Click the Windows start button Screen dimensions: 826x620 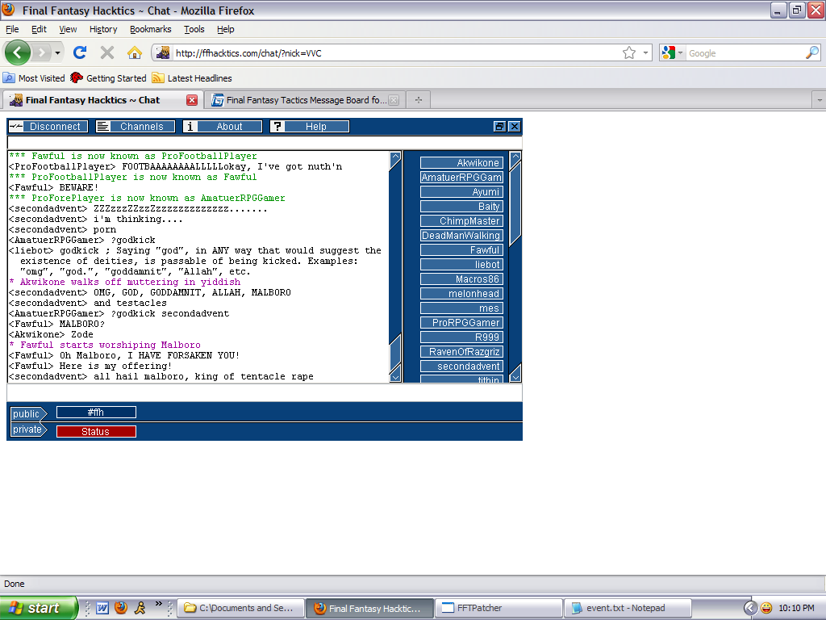point(38,608)
